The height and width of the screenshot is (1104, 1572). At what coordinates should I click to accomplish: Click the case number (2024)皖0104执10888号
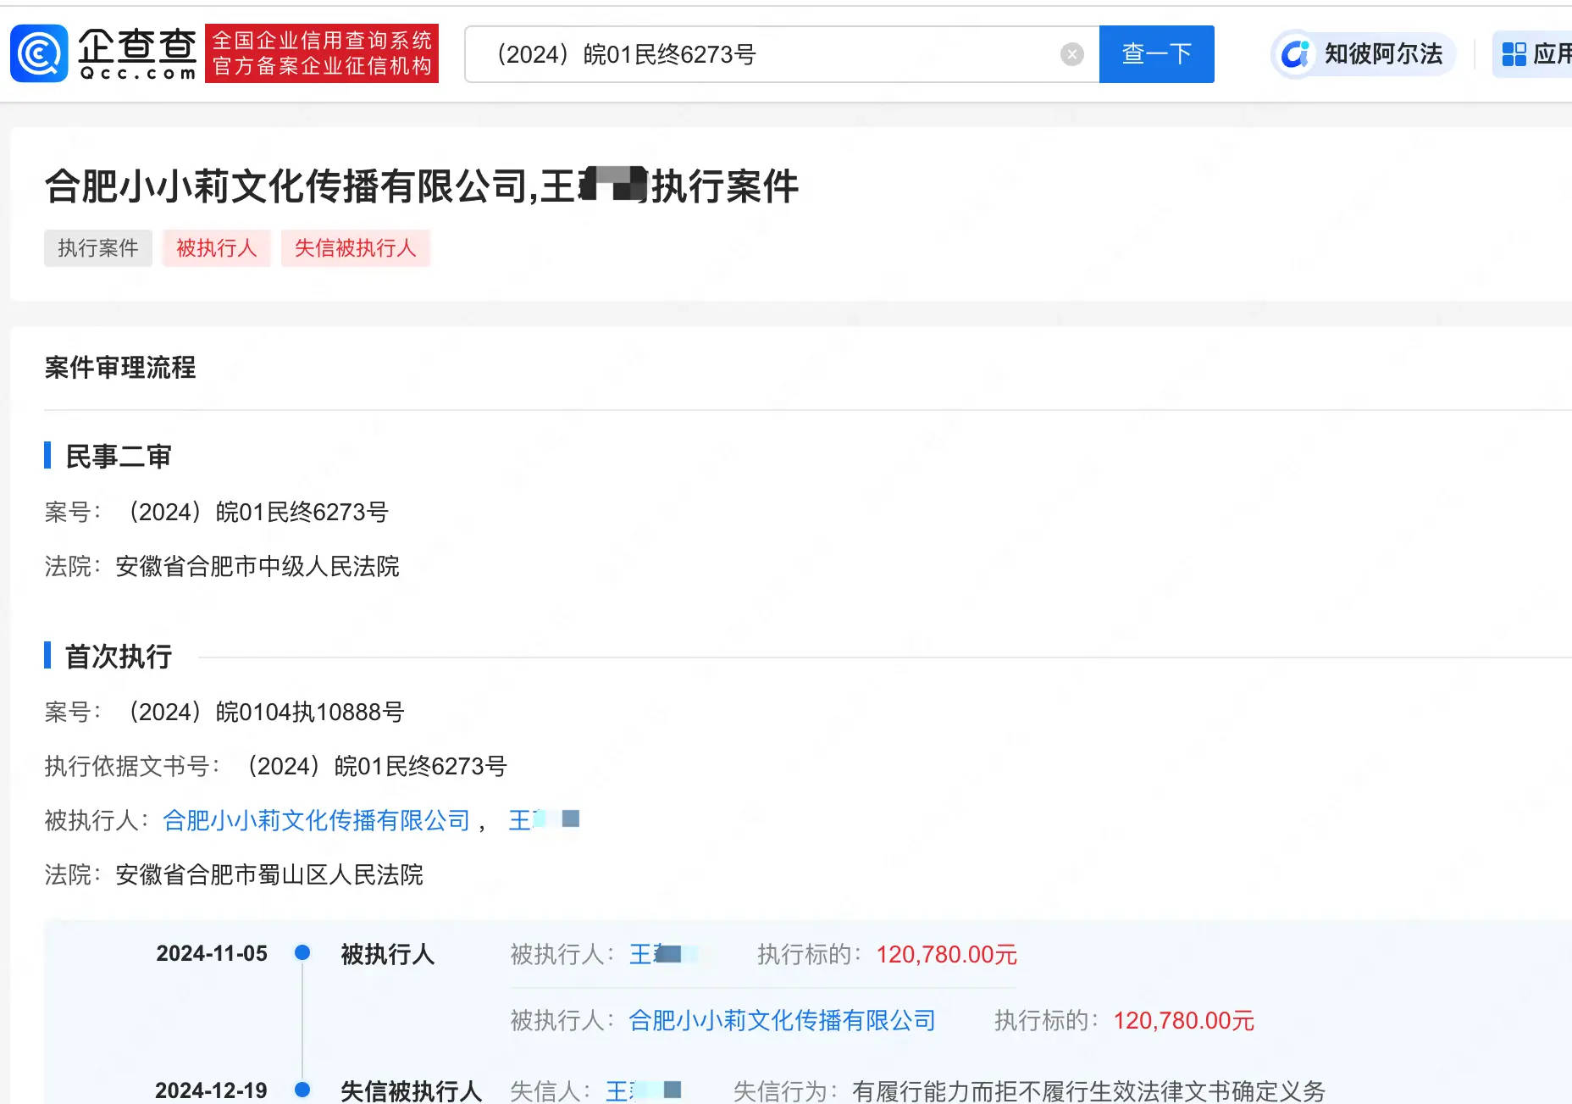point(264,713)
